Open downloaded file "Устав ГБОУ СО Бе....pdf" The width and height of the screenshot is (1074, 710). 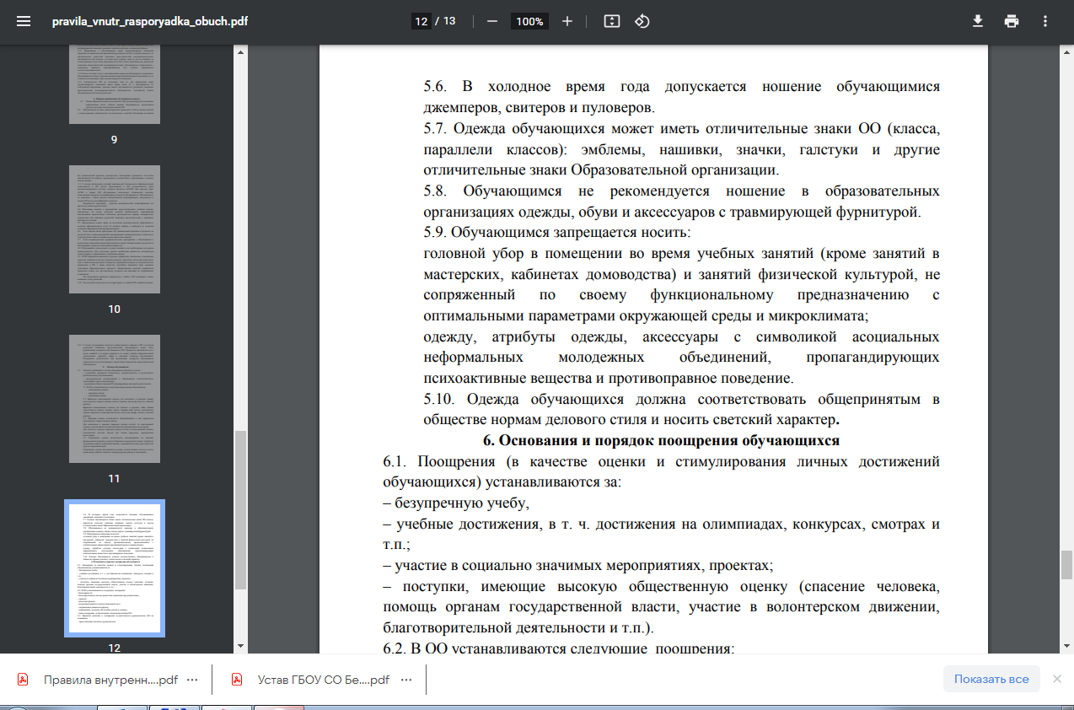click(x=323, y=680)
